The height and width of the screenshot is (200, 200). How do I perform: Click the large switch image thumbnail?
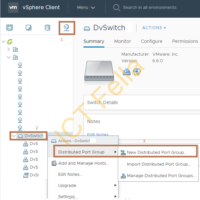[x=99, y=71]
